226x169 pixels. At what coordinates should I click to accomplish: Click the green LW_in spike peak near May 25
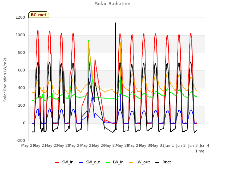click(x=88, y=40)
